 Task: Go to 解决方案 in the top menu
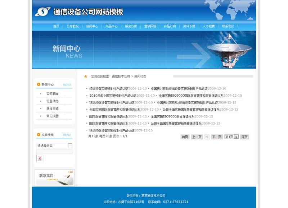[131, 26]
